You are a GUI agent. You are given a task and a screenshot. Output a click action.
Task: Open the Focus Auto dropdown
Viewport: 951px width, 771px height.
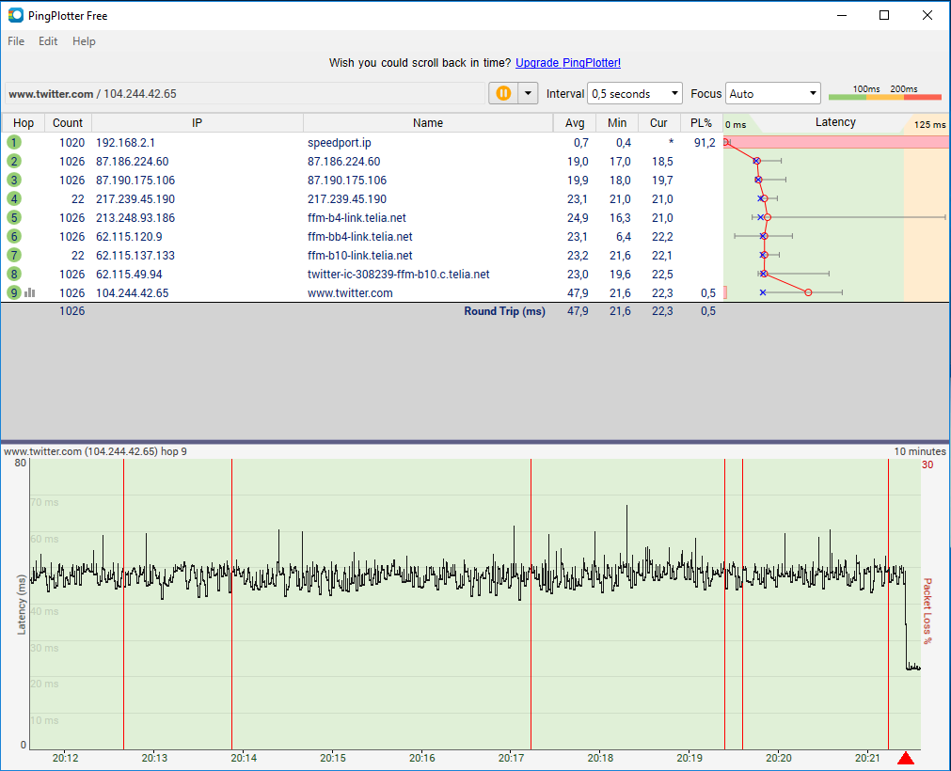(x=772, y=93)
